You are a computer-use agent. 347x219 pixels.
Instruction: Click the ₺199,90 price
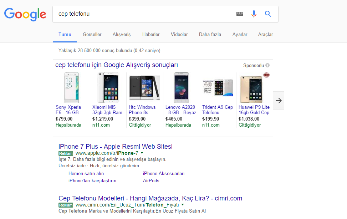coord(210,119)
